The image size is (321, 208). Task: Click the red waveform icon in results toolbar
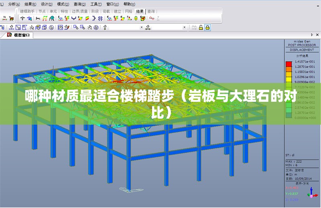click(152, 18)
